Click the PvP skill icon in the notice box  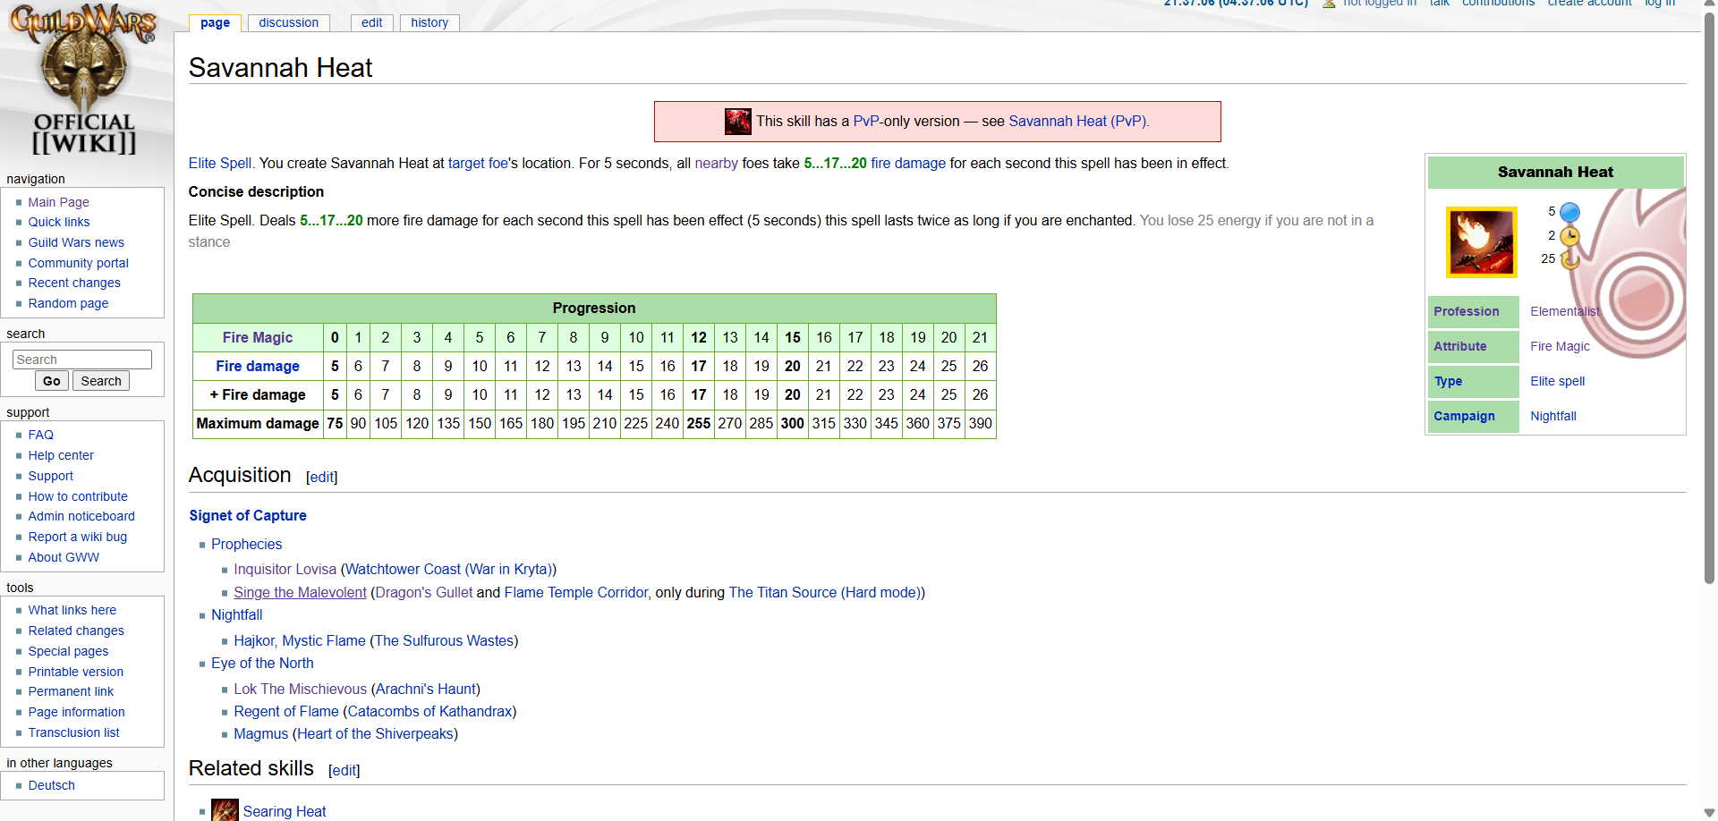(737, 122)
